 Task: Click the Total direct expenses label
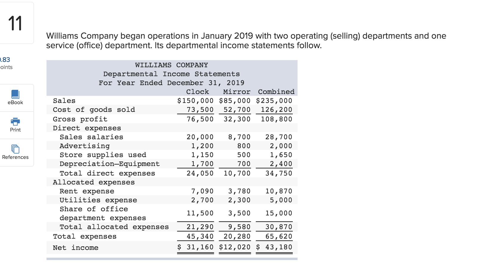click(x=107, y=173)
